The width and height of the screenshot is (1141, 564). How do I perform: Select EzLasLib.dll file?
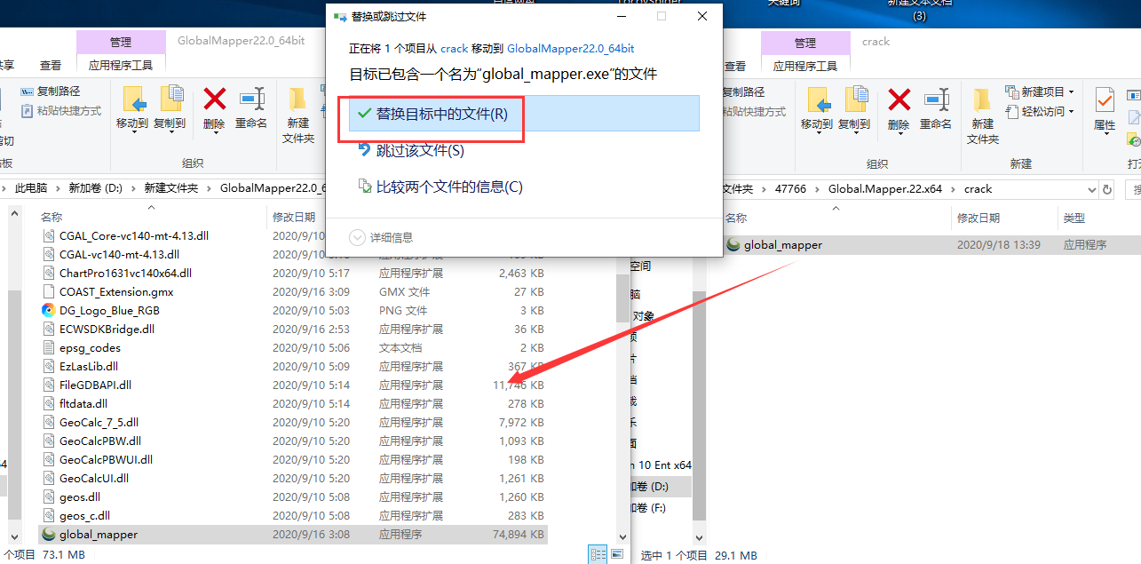click(89, 366)
